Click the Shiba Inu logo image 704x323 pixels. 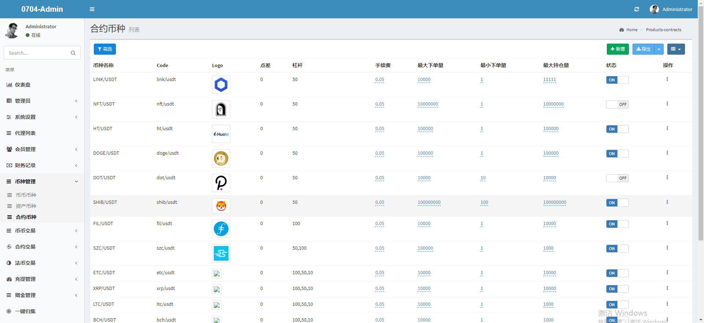click(x=221, y=206)
